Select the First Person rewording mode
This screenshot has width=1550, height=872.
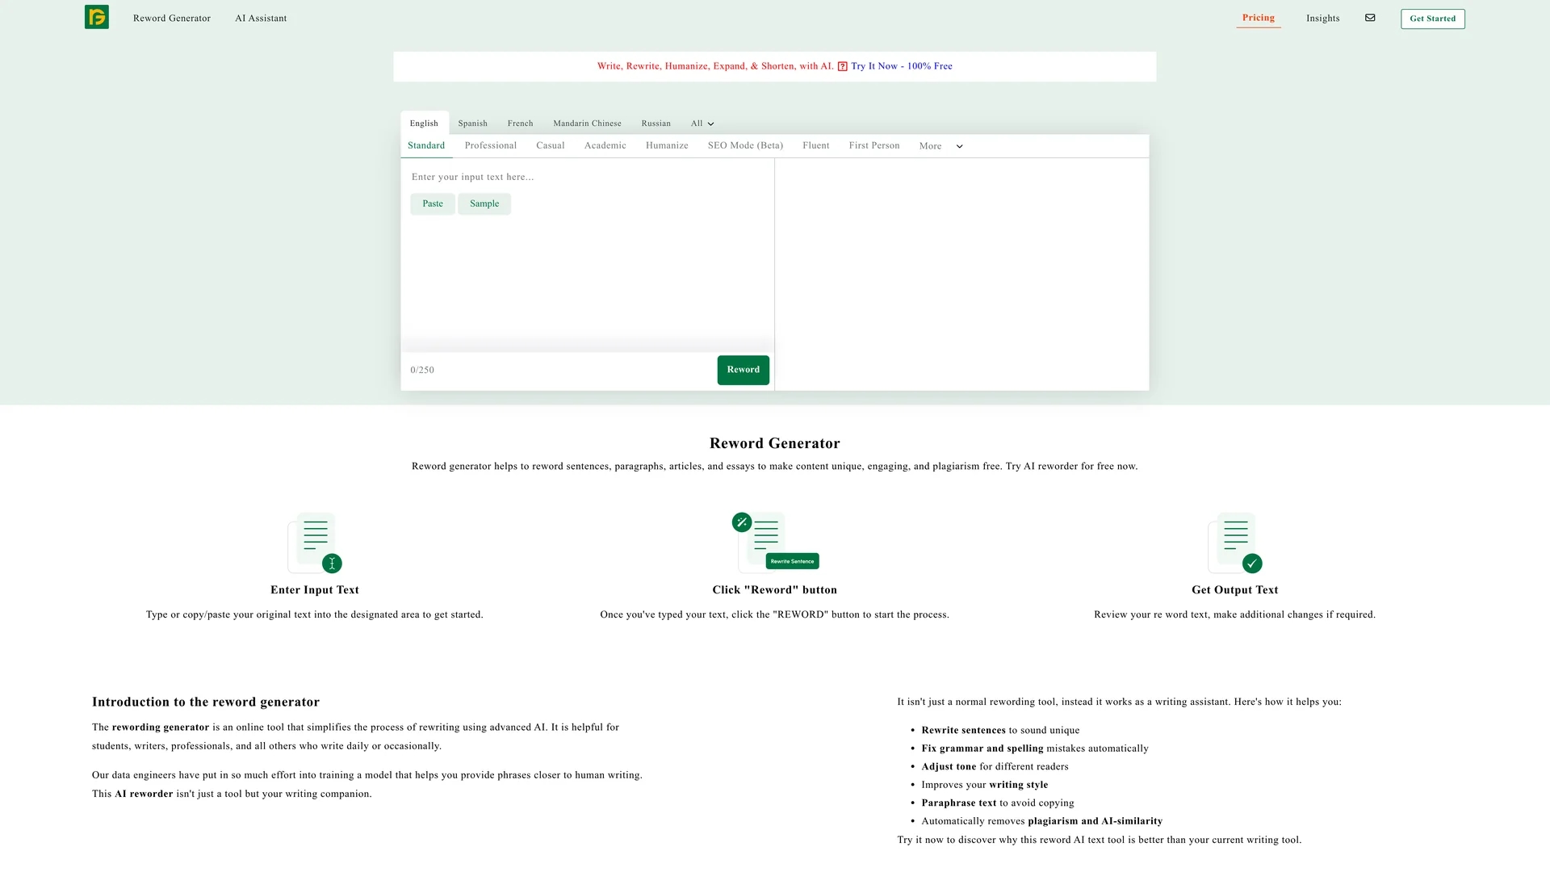[x=873, y=146]
